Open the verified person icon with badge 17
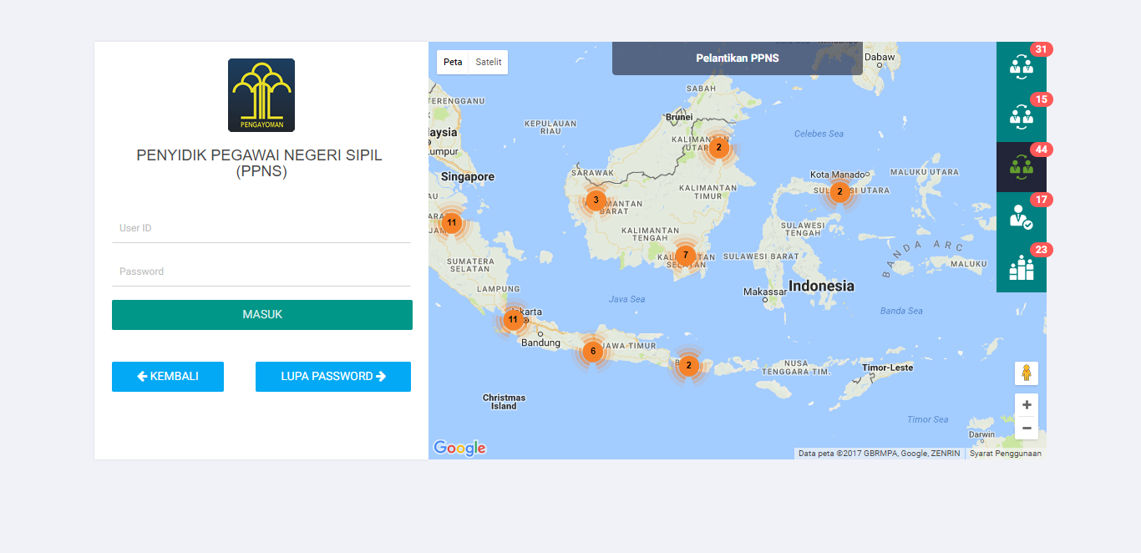The width and height of the screenshot is (1141, 553). [1021, 217]
